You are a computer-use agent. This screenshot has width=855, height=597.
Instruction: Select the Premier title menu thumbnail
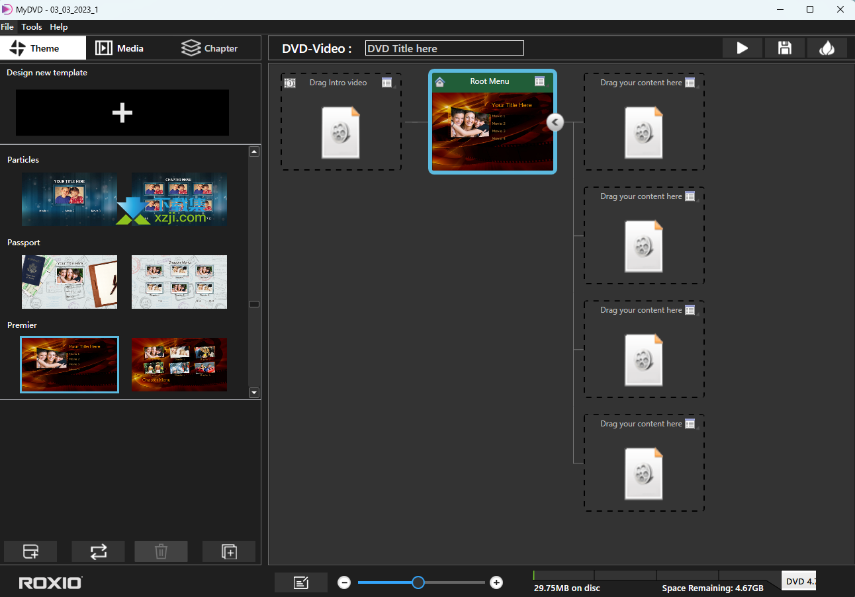coord(69,365)
